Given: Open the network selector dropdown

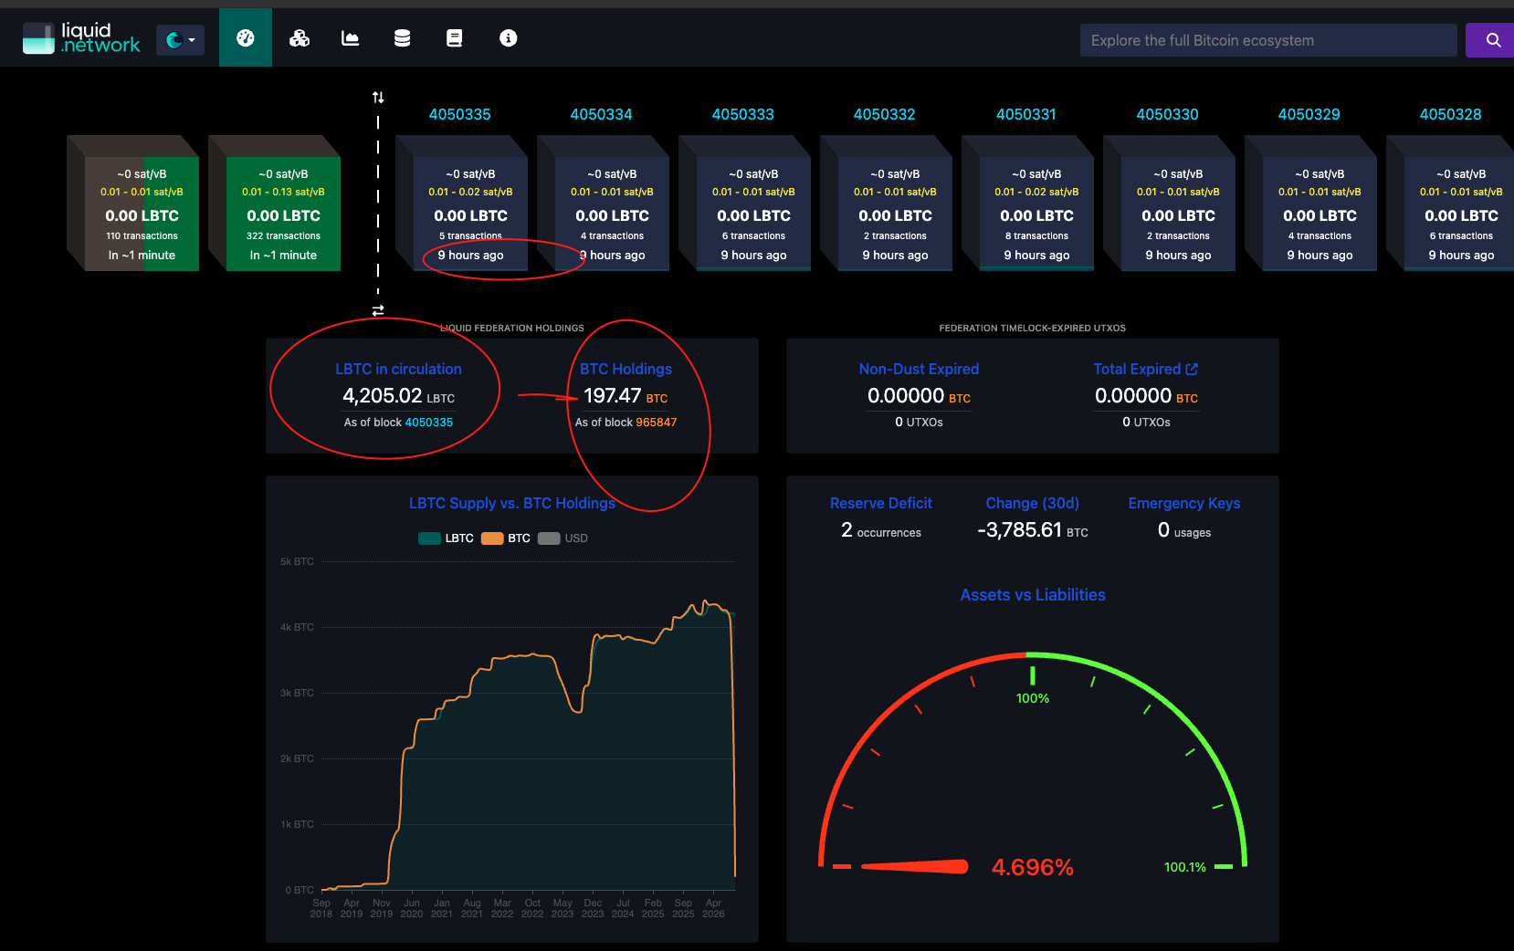Looking at the screenshot, I should (x=180, y=40).
